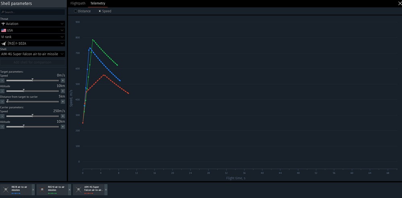The height and width of the screenshot is (198, 402).
Task: Click the green RB24J curve peak point
Action: pos(93,40)
